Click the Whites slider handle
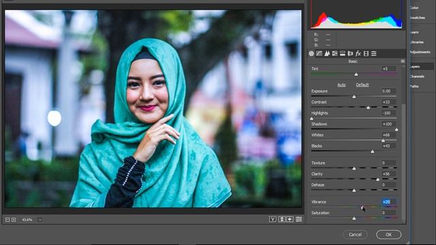Image resolution: width=436 pixels, height=245 pixels. pos(383,141)
